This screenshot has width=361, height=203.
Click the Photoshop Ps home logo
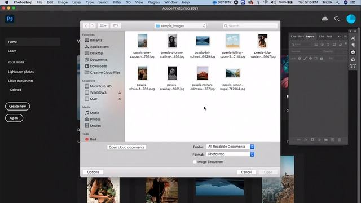[10, 19]
